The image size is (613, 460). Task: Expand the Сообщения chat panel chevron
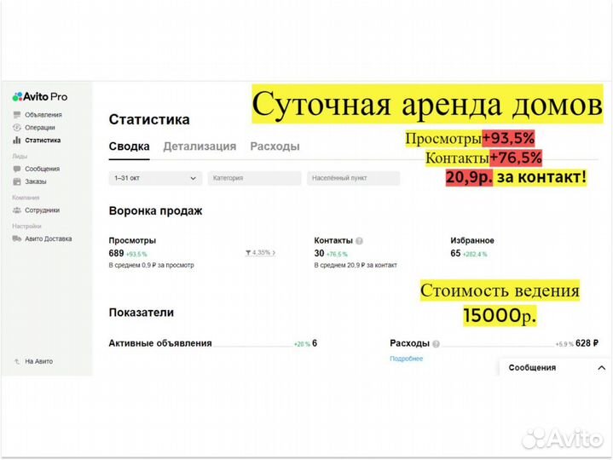point(602,368)
